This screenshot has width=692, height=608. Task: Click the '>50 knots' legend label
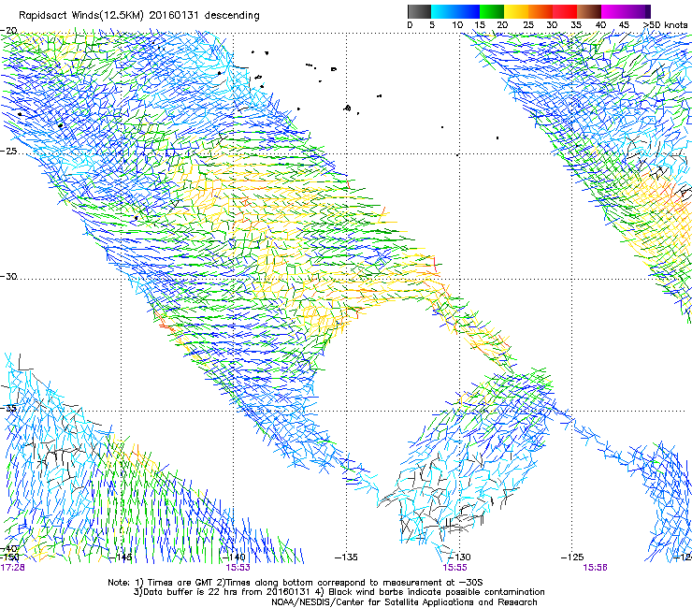coord(665,25)
